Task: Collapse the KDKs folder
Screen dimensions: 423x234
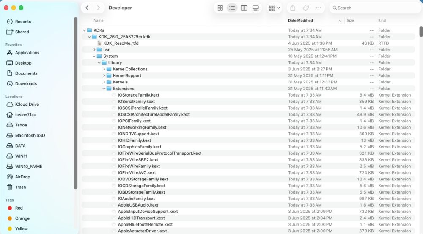Action: point(85,30)
